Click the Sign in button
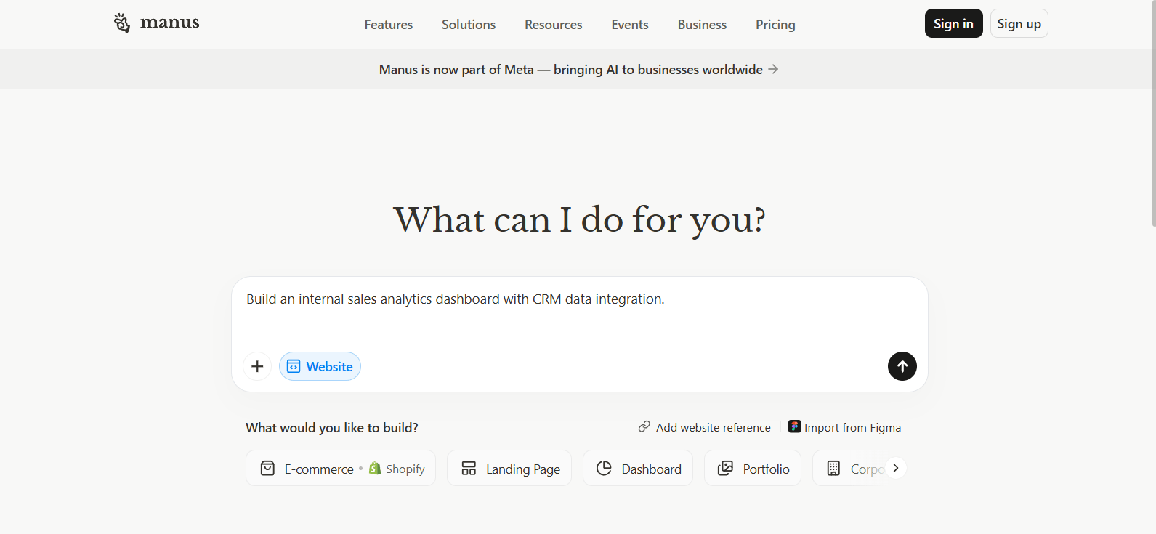Viewport: 1156px width, 534px height. pos(953,23)
